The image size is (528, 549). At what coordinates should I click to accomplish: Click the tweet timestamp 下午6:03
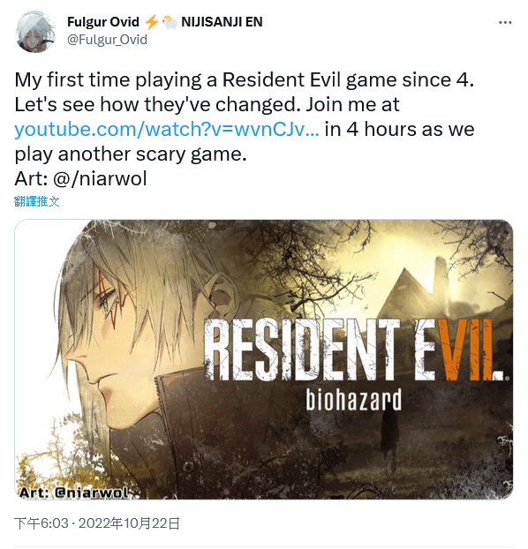pos(41,523)
